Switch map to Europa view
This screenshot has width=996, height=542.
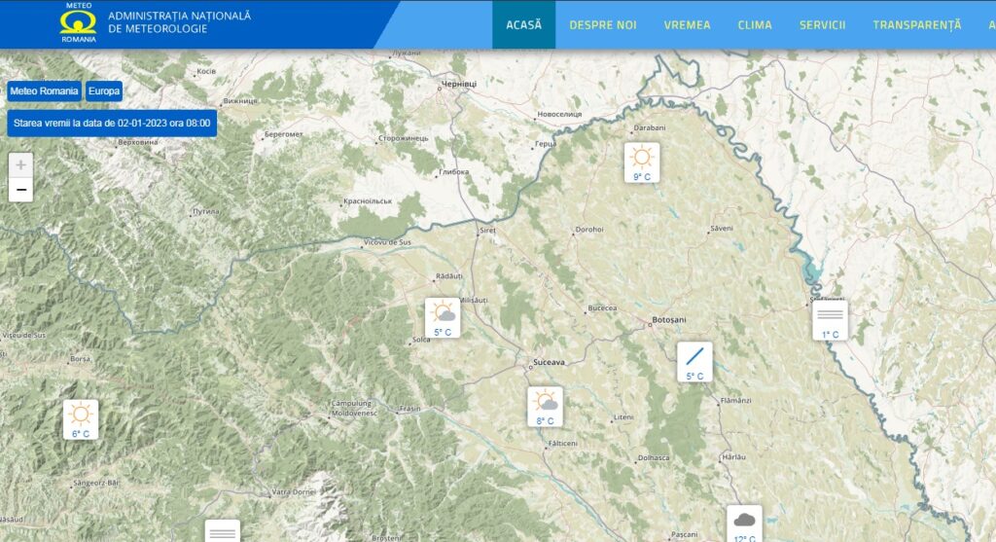(104, 91)
